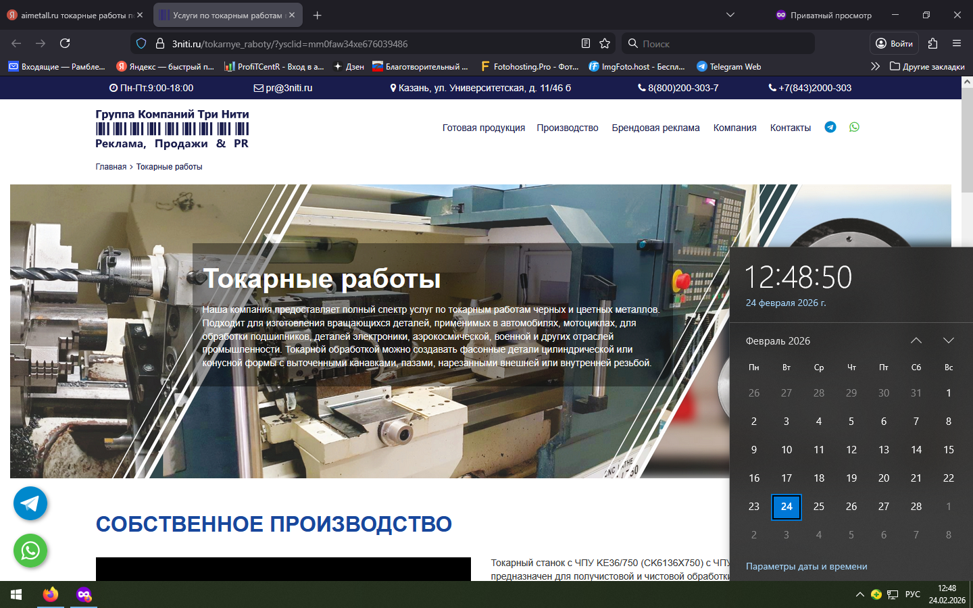Open Telegram icon in site navigation
973x608 pixels.
(x=830, y=127)
